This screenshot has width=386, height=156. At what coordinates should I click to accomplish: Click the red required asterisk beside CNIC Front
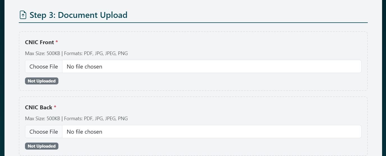[x=57, y=42]
